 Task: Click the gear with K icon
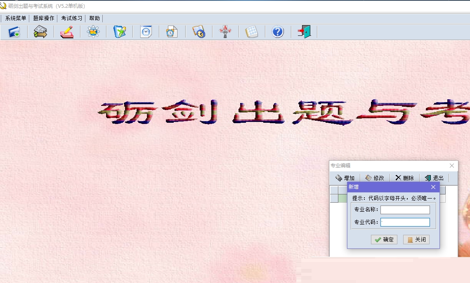(x=93, y=32)
